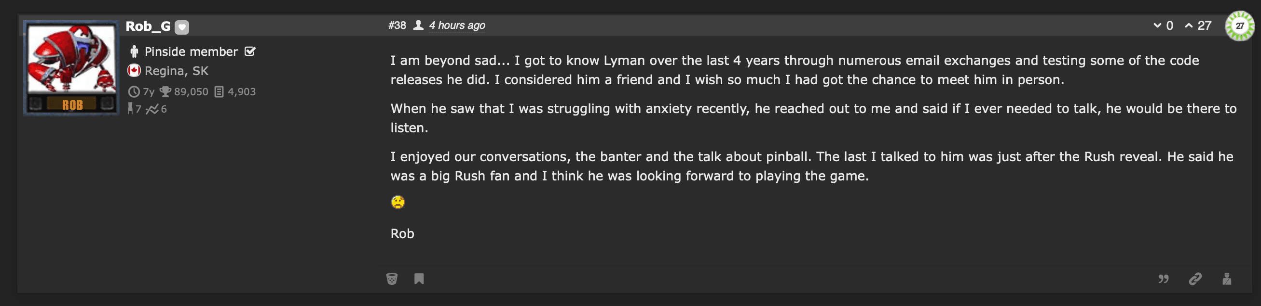Viewport: 1261px width, 306px height.
Task: Select the report post icon
Action: pyautogui.click(x=1226, y=279)
